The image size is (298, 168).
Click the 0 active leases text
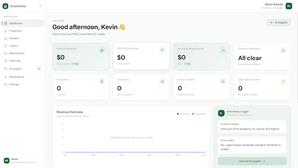click(x=186, y=95)
